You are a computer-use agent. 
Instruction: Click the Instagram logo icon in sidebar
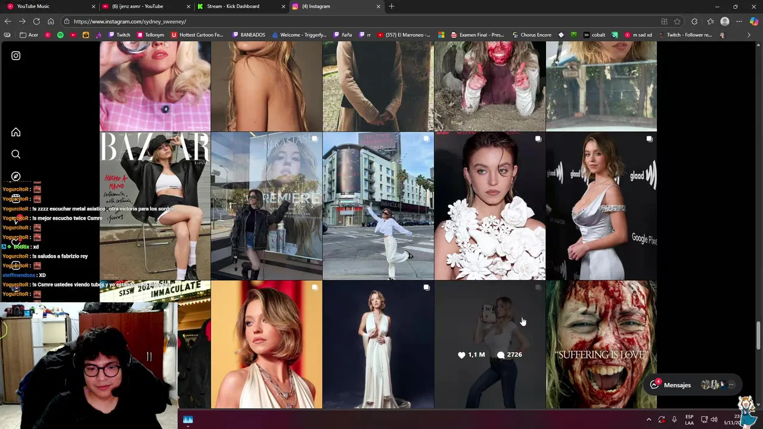pos(16,55)
